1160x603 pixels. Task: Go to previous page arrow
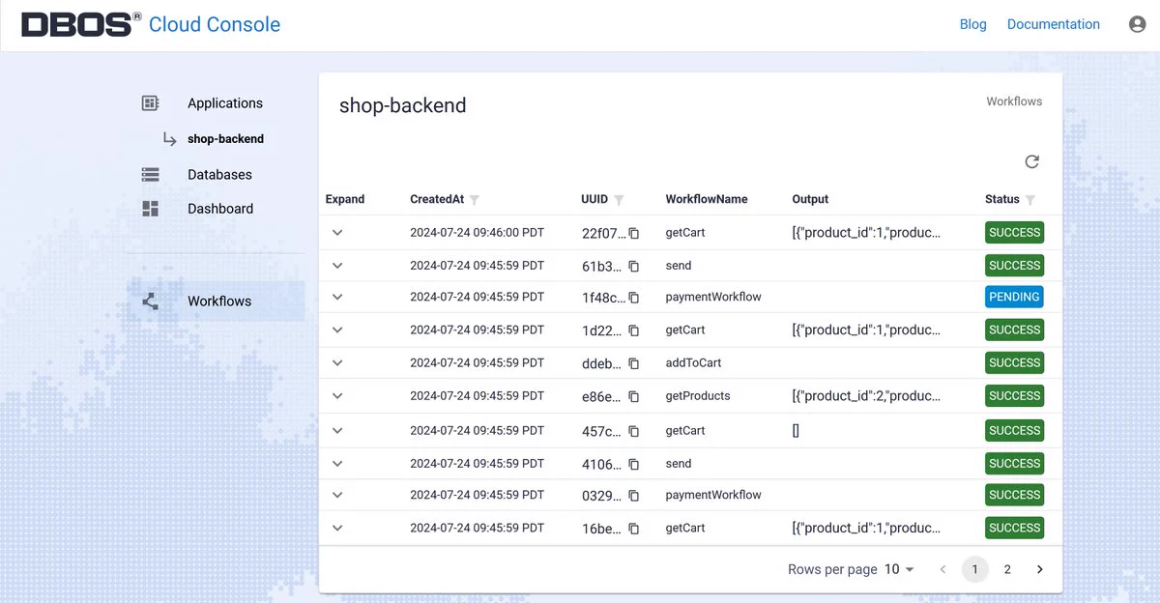943,569
